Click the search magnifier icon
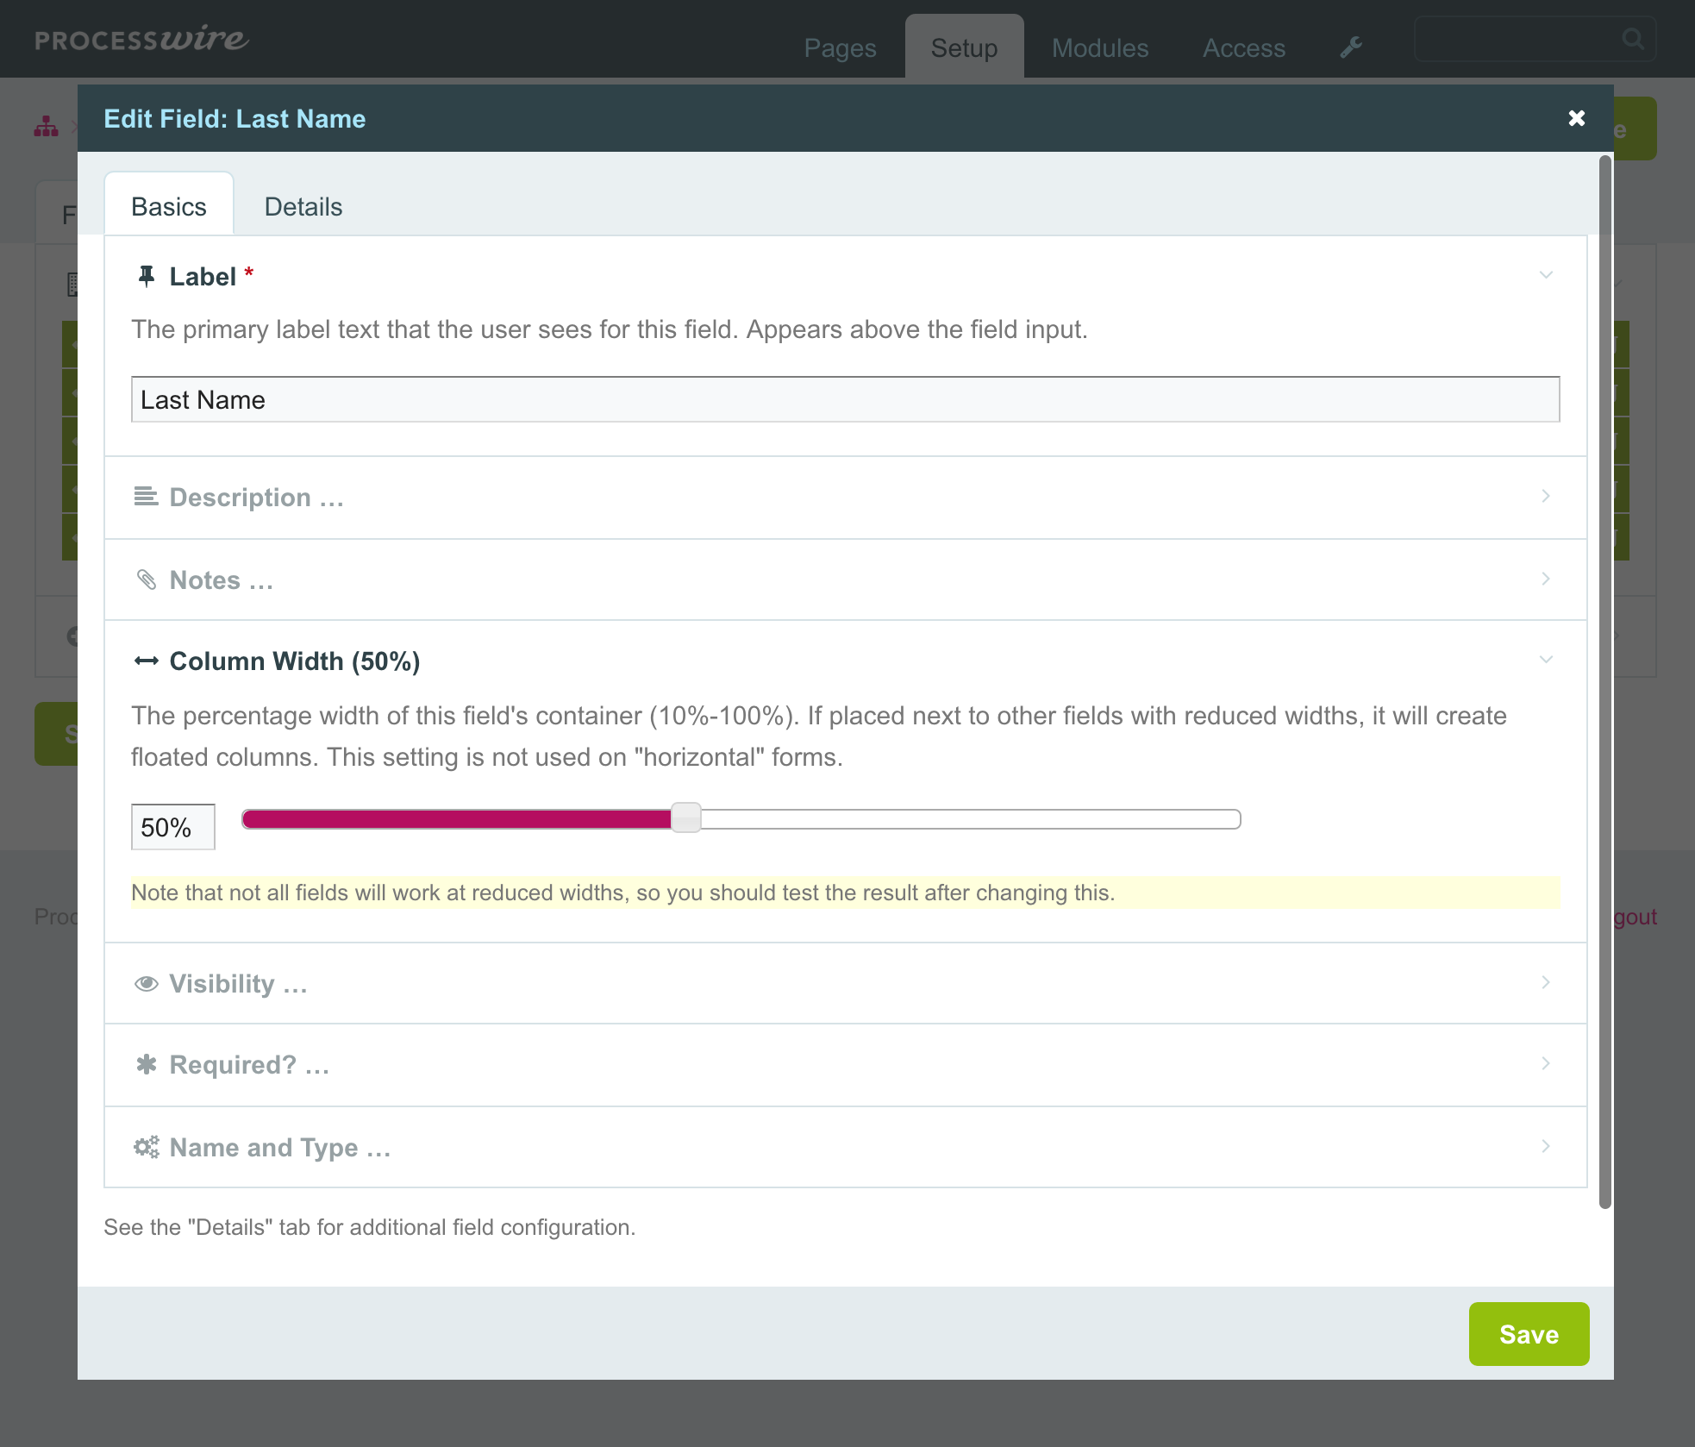Image resolution: width=1695 pixels, height=1447 pixels. tap(1632, 39)
